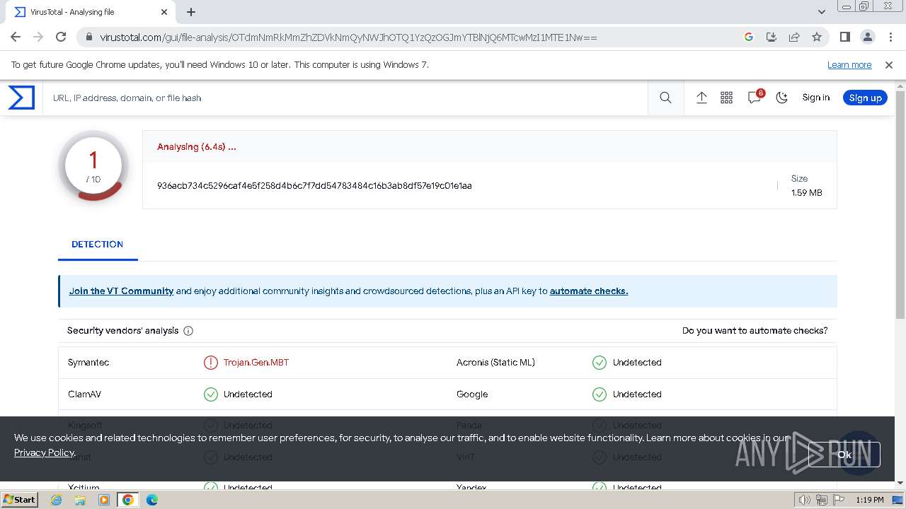Click the browser Forward arrow
906x509 pixels.
coord(38,37)
